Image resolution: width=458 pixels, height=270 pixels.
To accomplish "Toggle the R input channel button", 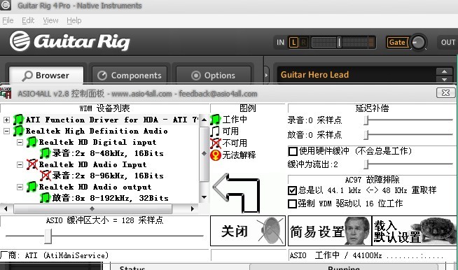I will click(x=303, y=43).
